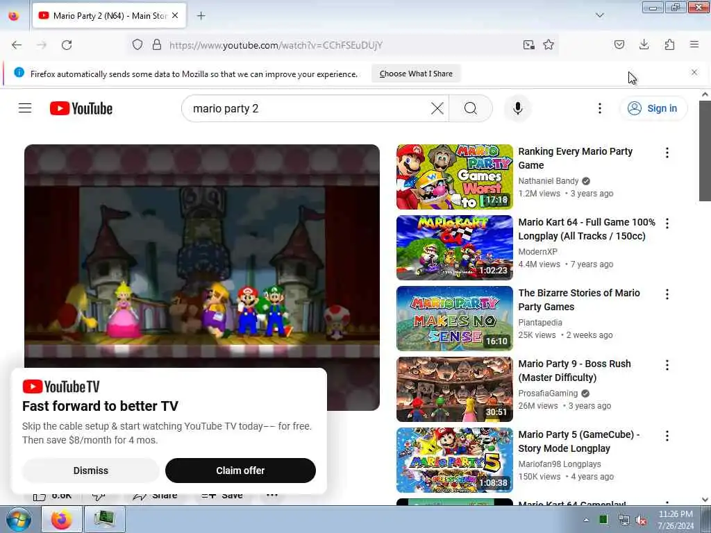Screen dimensions: 711x533
Task: Submit search with magnifier button
Action: [x=471, y=108]
